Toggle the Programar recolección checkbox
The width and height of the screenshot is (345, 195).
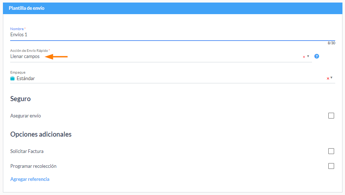(331, 166)
